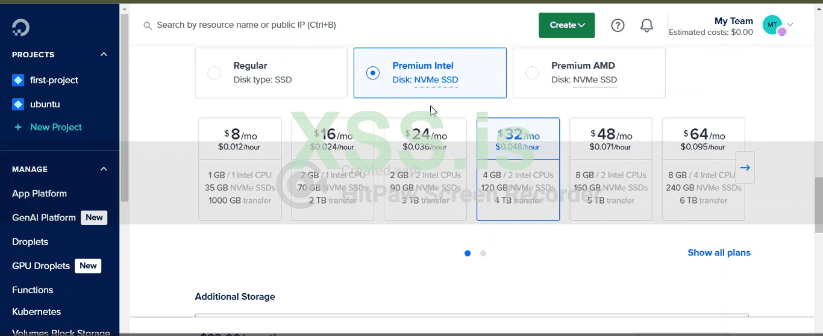Image resolution: width=823 pixels, height=336 pixels.
Task: Go to first plans carousel page dot
Action: click(x=468, y=254)
